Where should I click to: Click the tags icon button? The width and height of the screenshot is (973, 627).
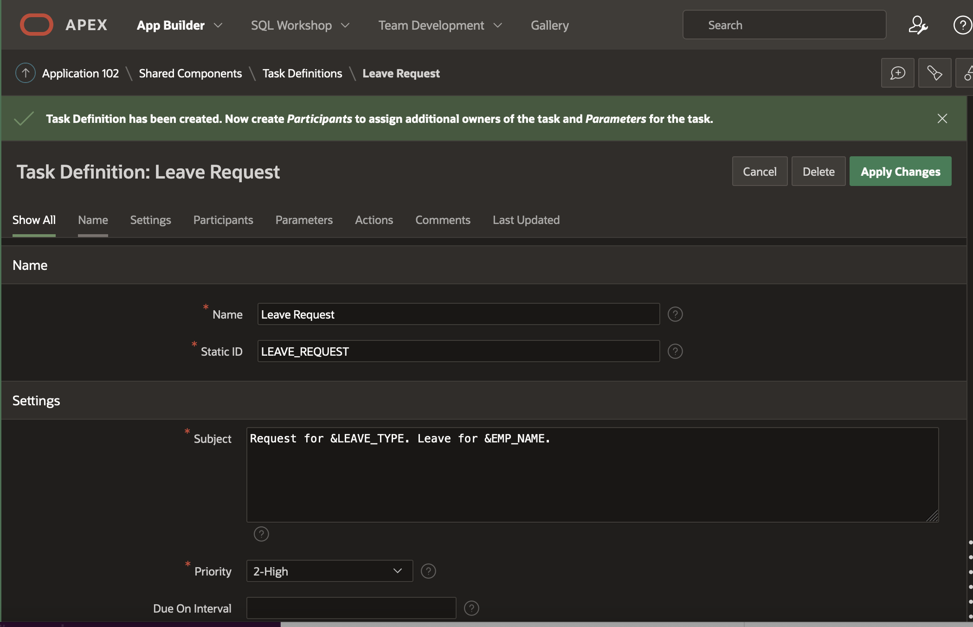pyautogui.click(x=934, y=73)
